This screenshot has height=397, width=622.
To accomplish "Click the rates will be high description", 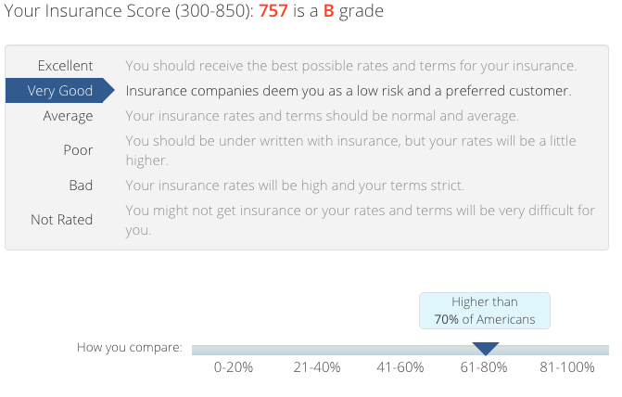I will click(295, 186).
